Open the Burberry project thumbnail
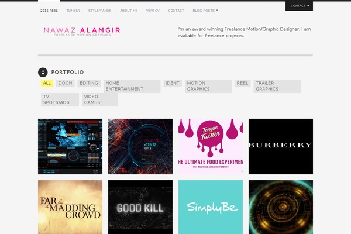 [281, 146]
